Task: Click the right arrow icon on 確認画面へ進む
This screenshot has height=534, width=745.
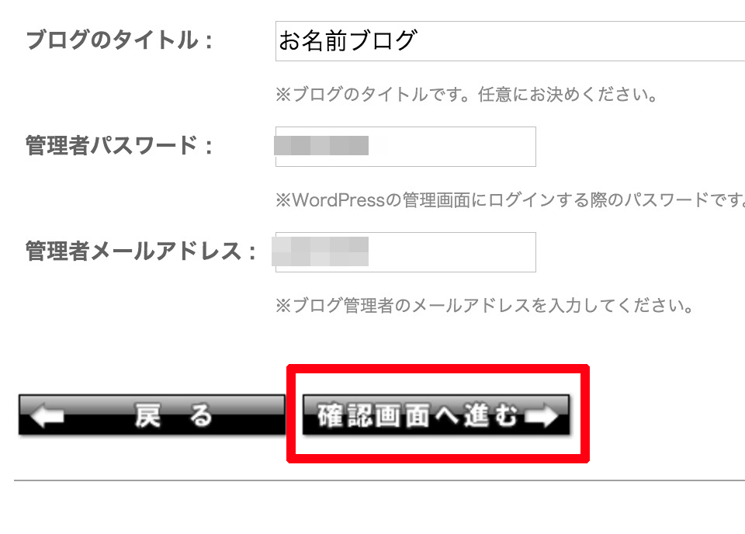Action: click(x=541, y=416)
